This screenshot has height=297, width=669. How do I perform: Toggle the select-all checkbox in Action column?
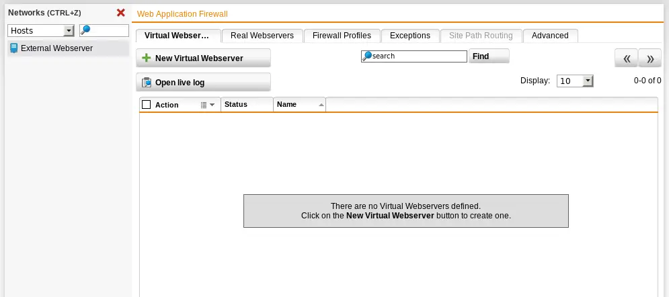[x=147, y=104]
